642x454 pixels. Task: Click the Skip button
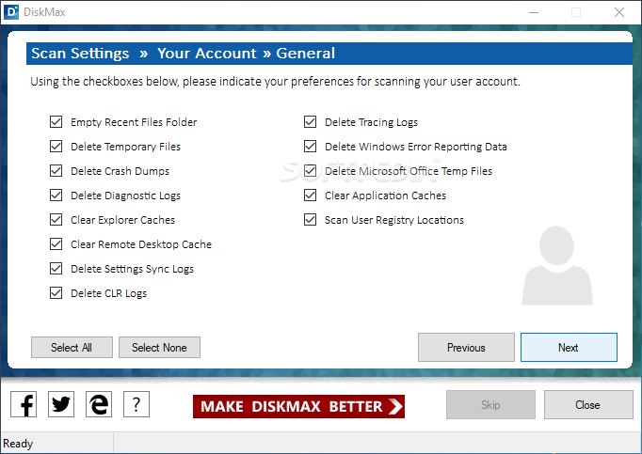point(490,404)
